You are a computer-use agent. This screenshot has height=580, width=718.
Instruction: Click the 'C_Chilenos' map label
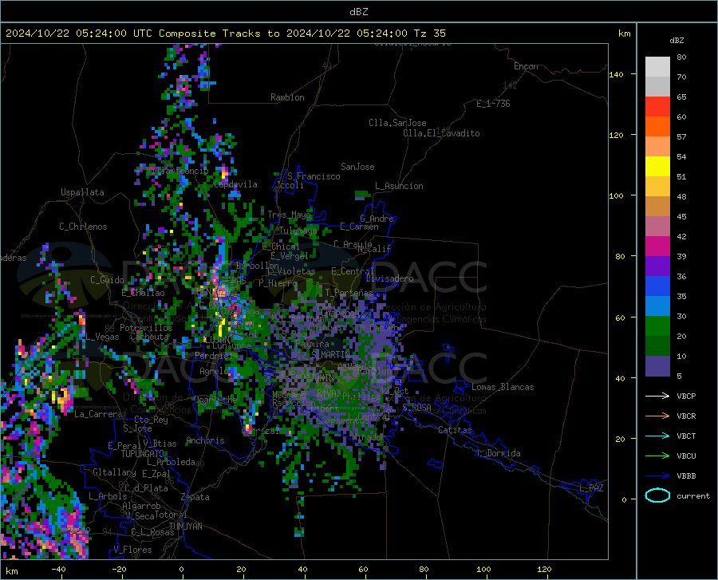pos(83,227)
